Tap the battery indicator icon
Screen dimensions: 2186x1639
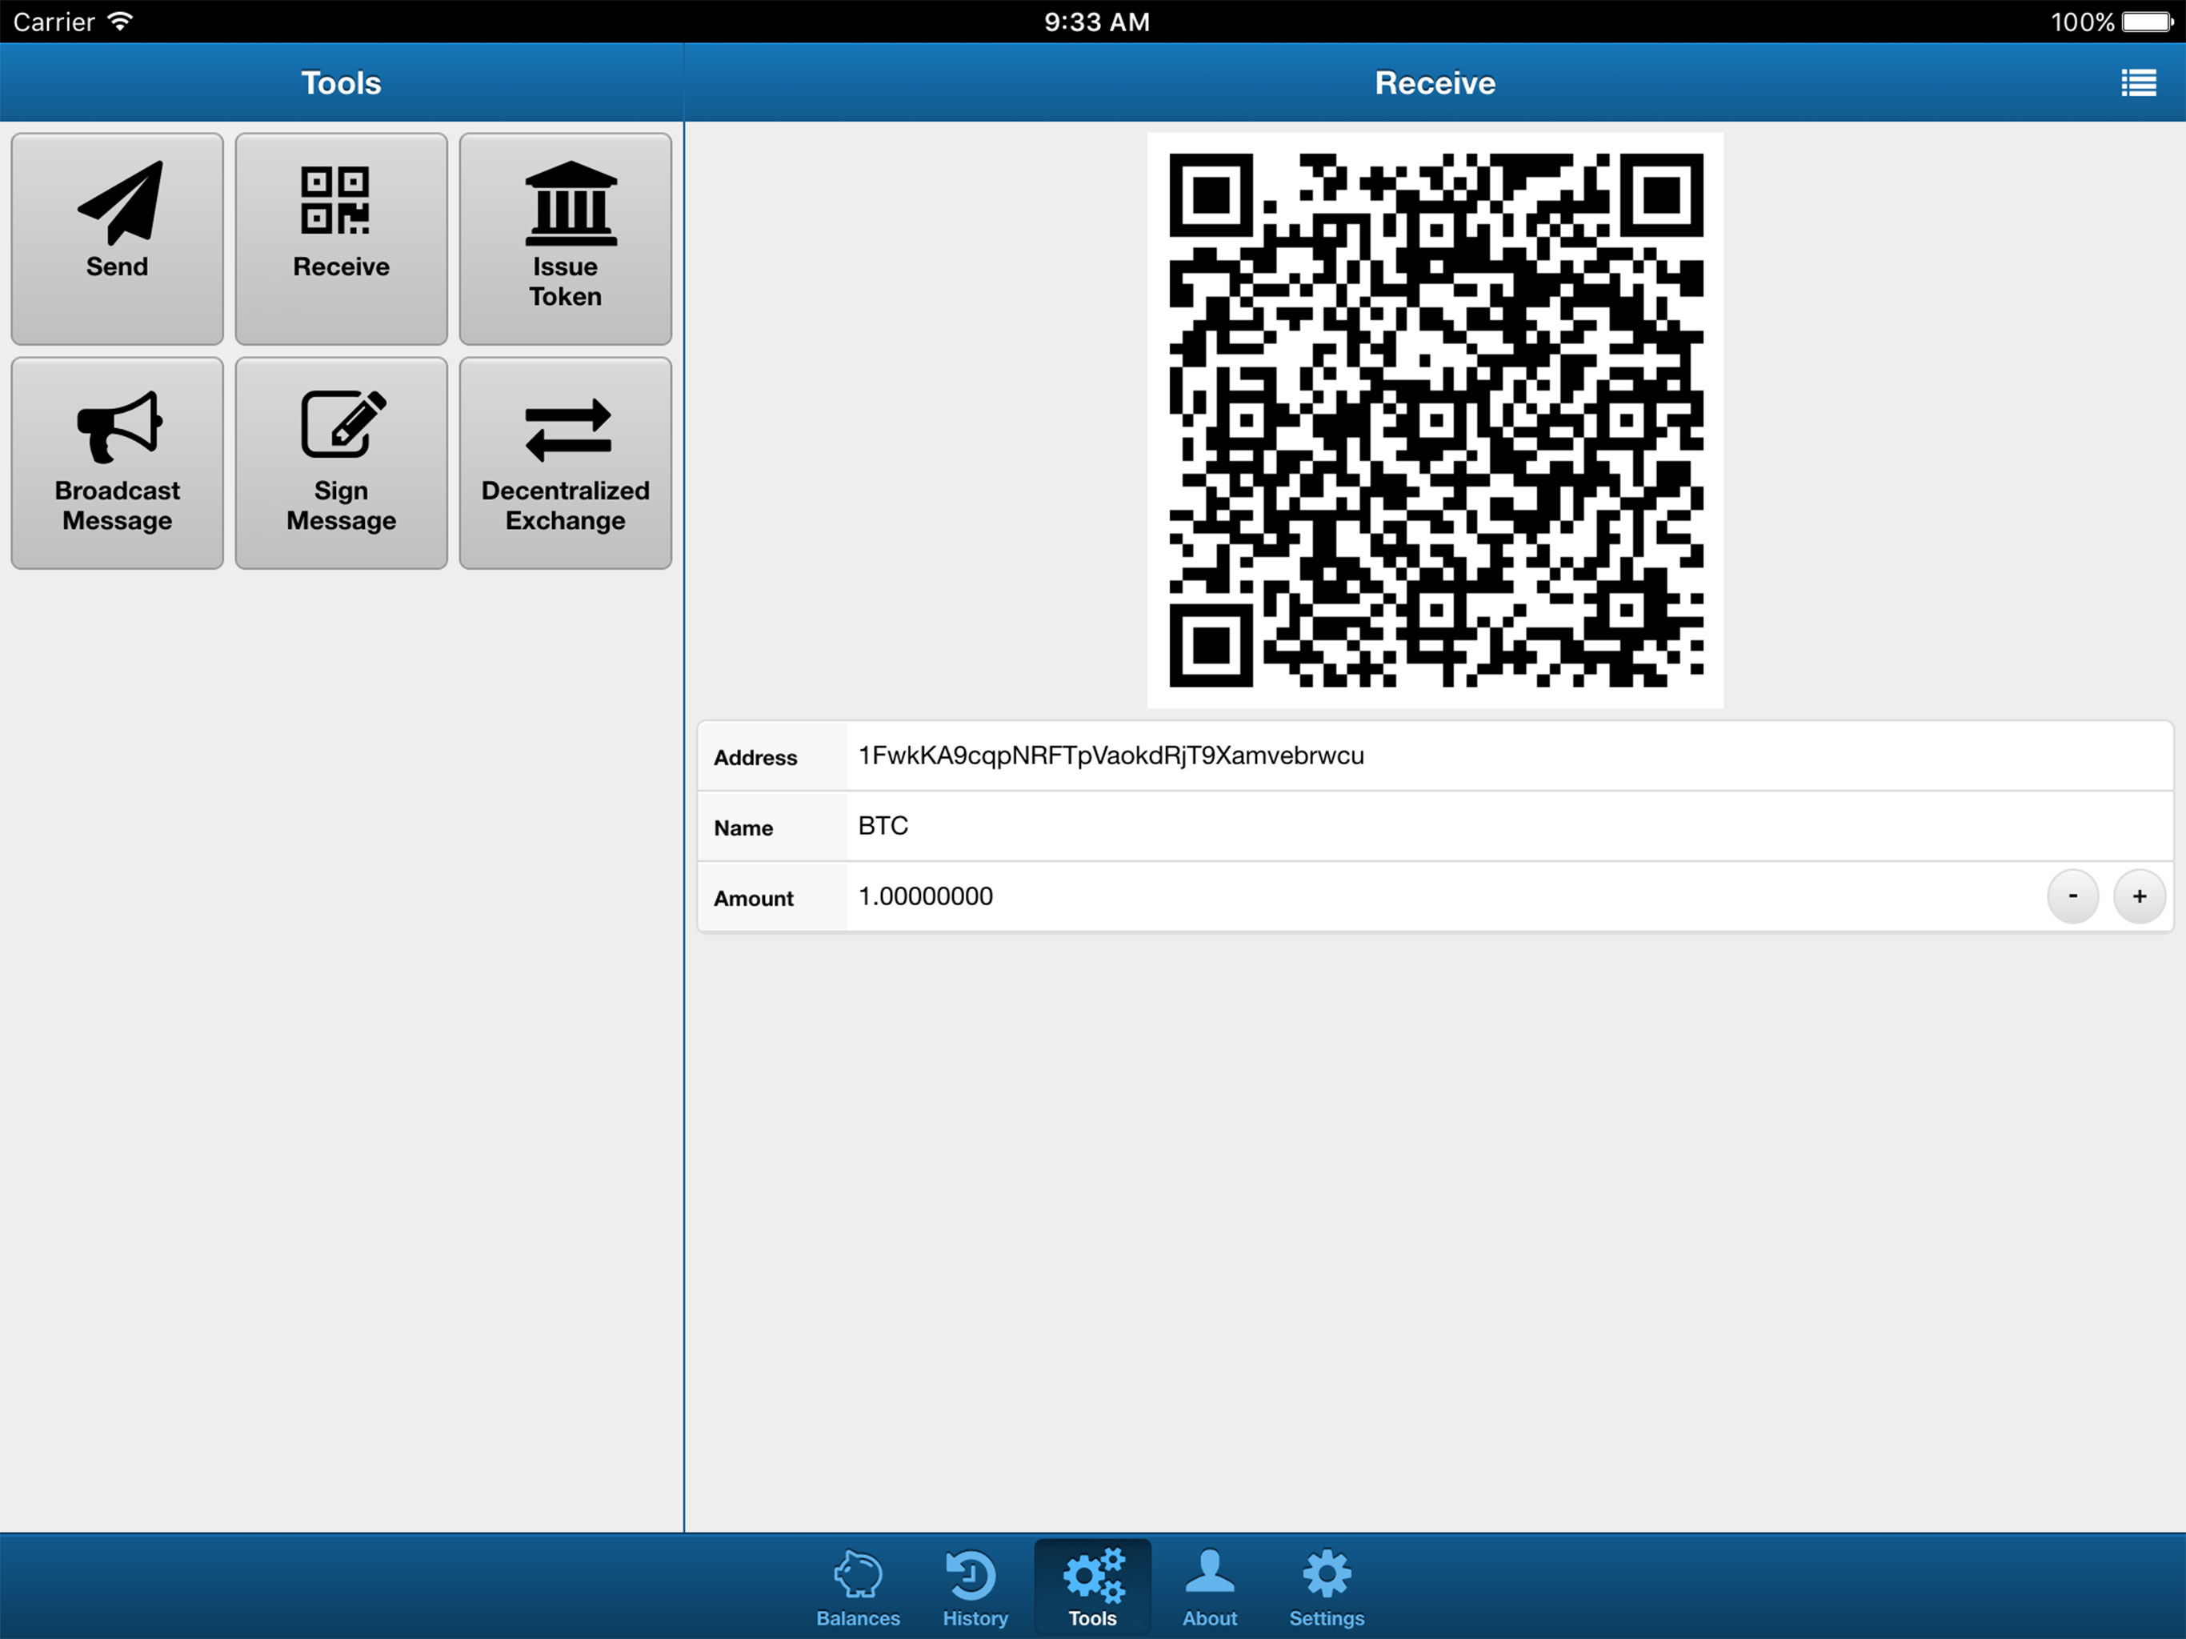[x=2148, y=22]
